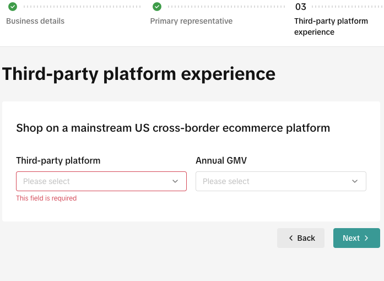Click the green checkmark beside Business details
Viewport: 384px width, 281px height.
(13, 7)
